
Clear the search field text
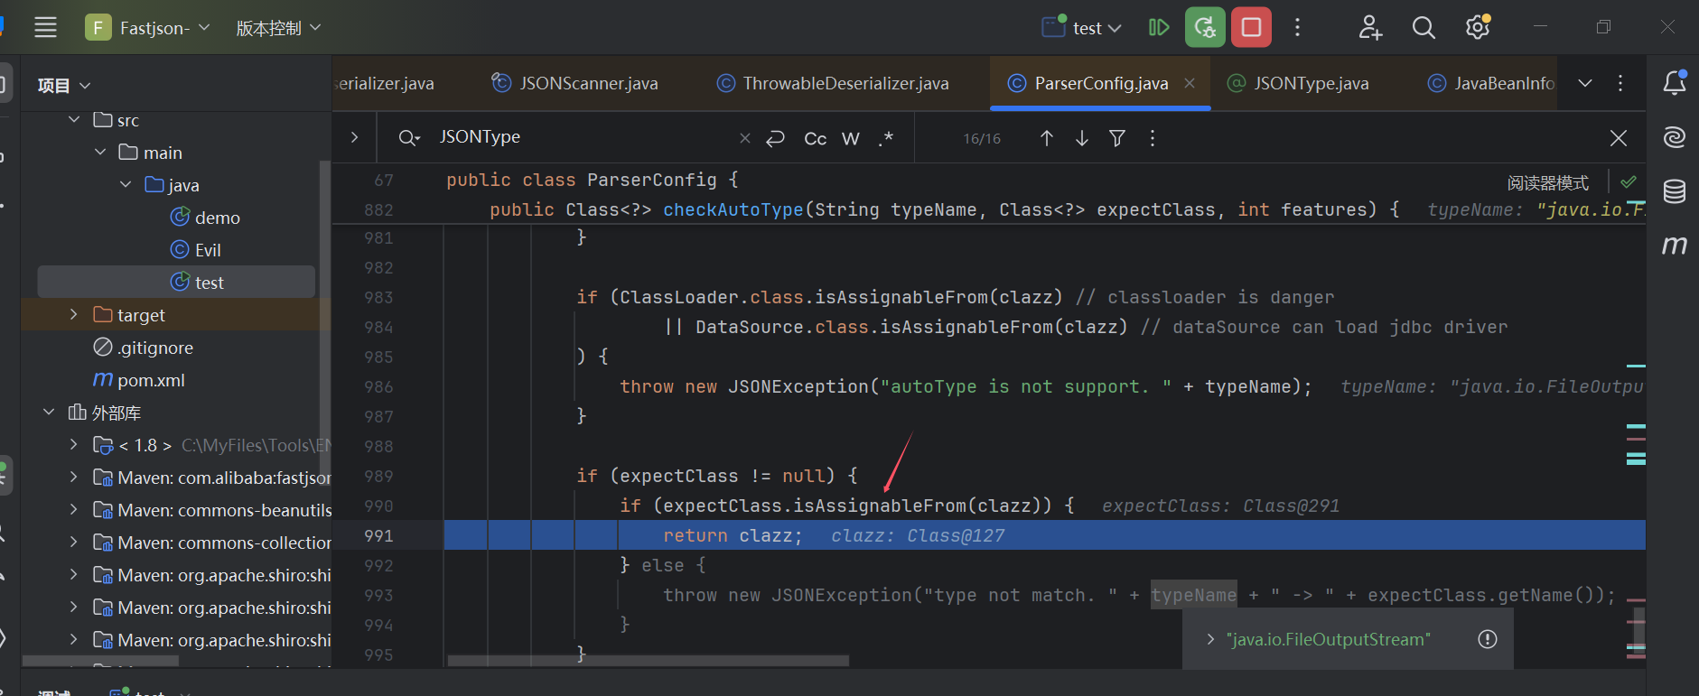point(745,137)
